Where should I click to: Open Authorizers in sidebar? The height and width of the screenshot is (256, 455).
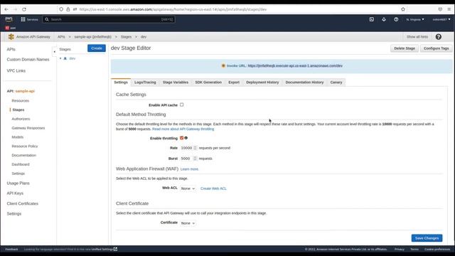21,119
